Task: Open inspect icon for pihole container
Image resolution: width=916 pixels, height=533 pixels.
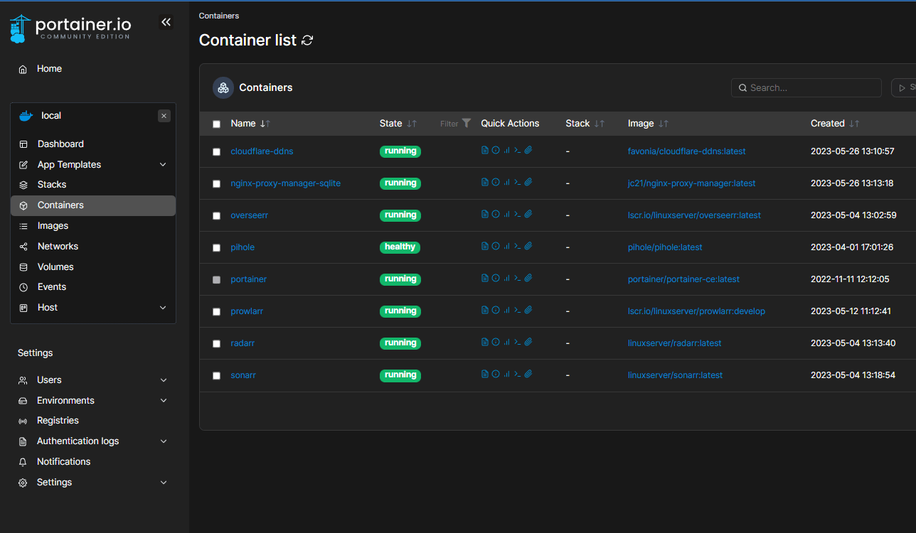Action: pyautogui.click(x=496, y=247)
